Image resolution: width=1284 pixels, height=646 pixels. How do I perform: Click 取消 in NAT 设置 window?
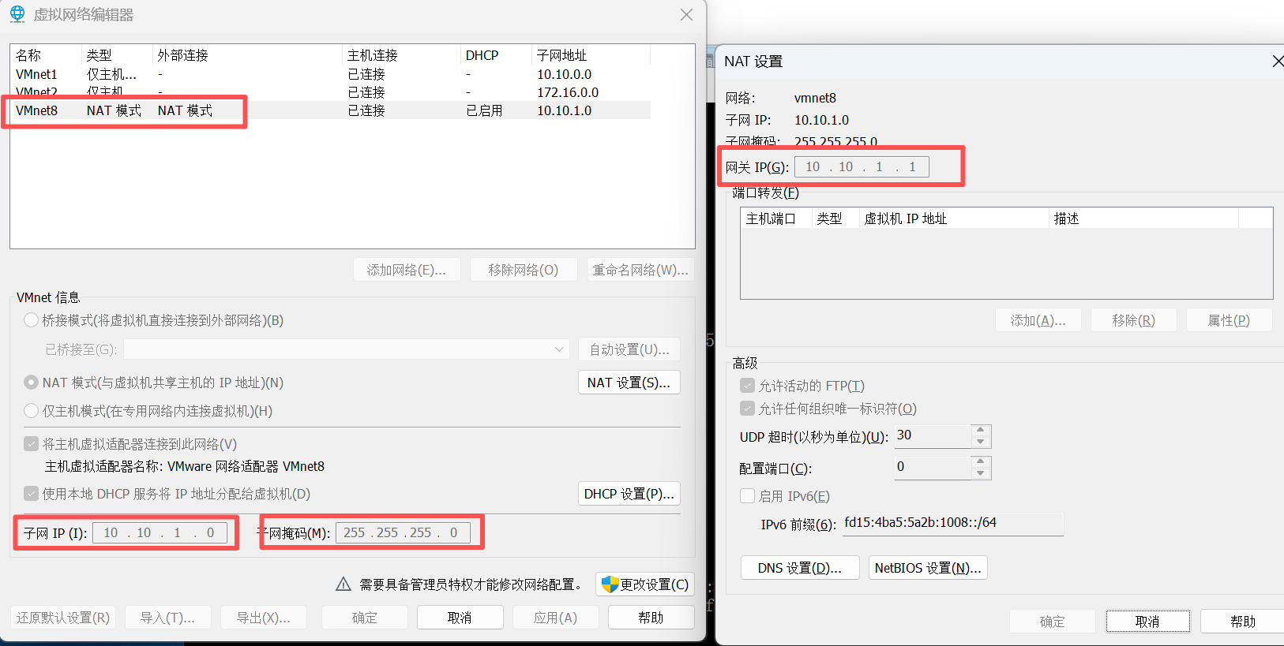[x=1148, y=622]
